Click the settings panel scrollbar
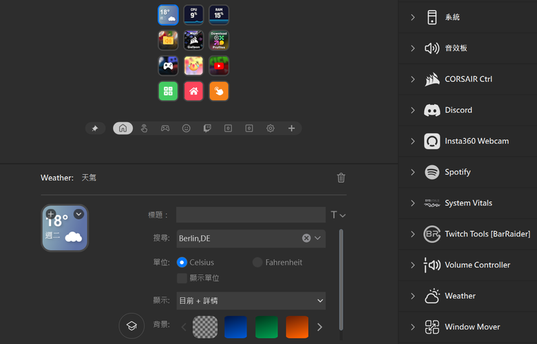Image resolution: width=537 pixels, height=344 pixels. pos(341,279)
